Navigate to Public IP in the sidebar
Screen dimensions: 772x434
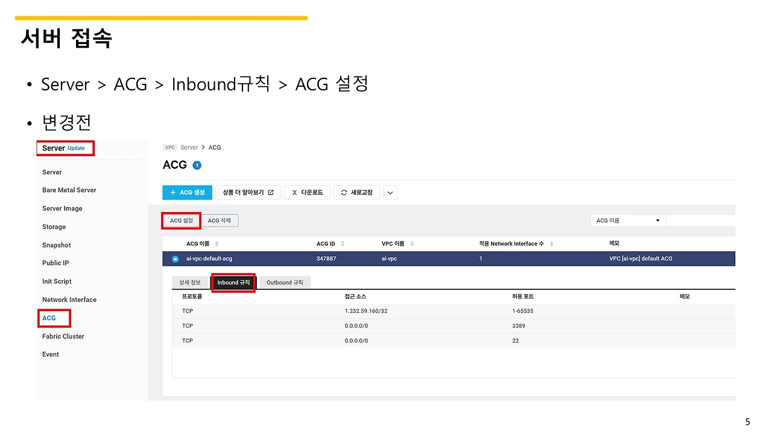tap(55, 263)
